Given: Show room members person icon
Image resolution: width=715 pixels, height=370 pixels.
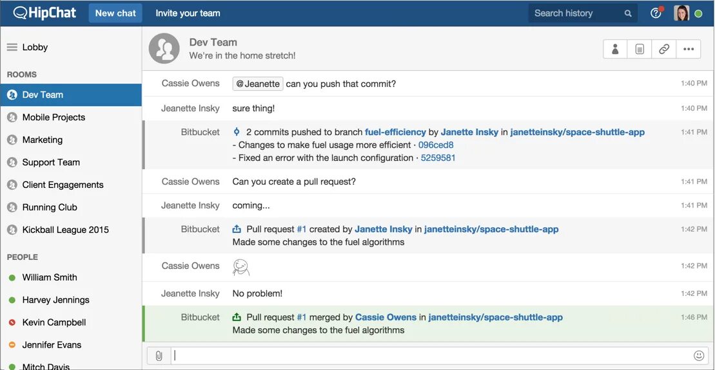Looking at the screenshot, I should pyautogui.click(x=615, y=49).
